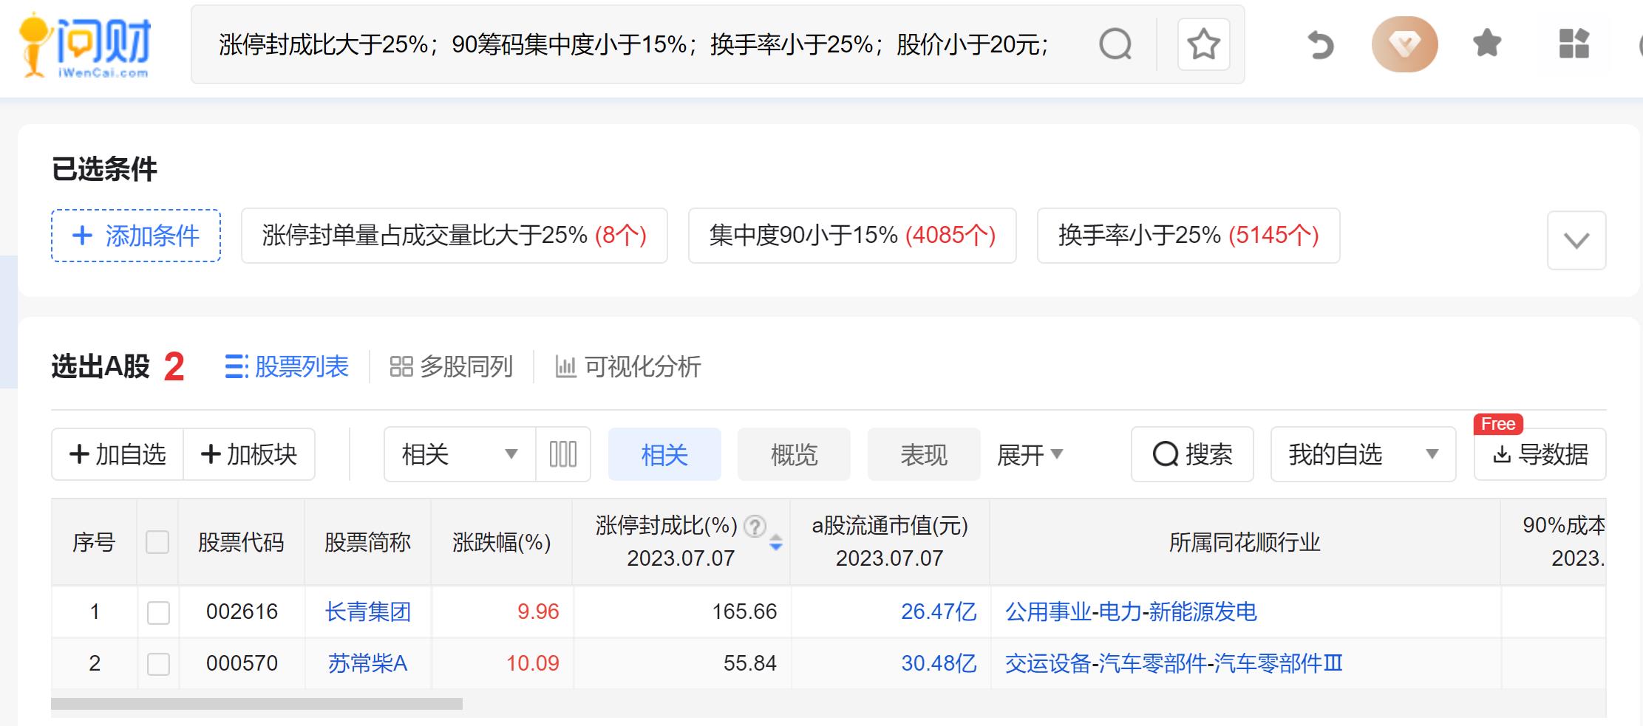Click the 添加条件 add condition button

pos(135,236)
